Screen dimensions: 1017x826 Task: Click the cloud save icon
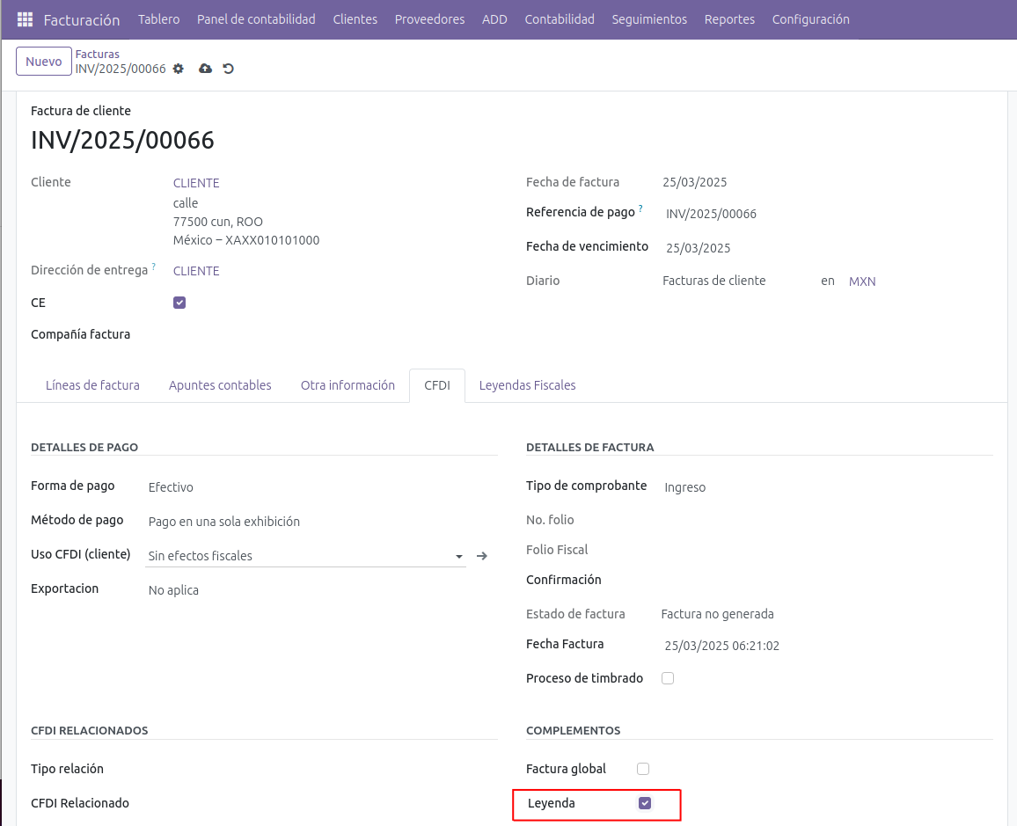(x=206, y=69)
